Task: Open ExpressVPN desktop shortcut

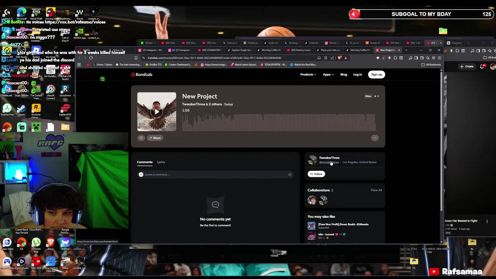Action: (65, 110)
